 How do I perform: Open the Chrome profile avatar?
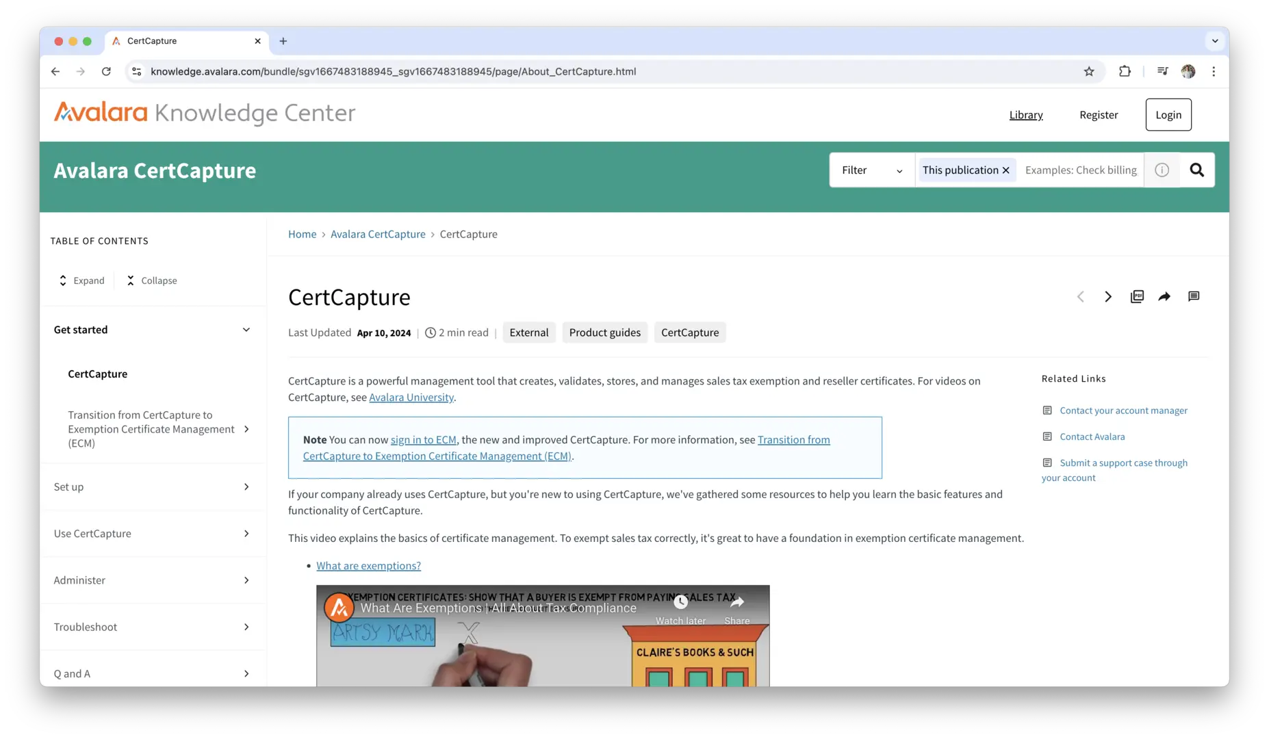click(1188, 71)
